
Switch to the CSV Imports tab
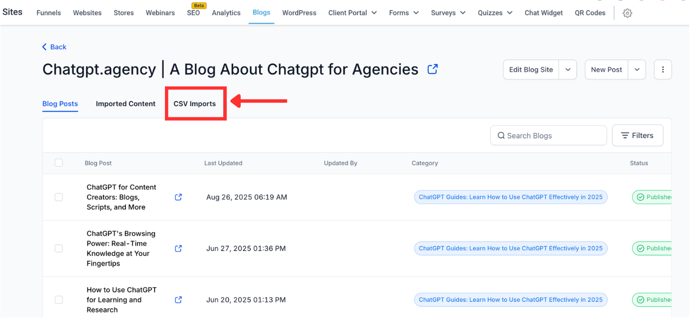pos(194,104)
